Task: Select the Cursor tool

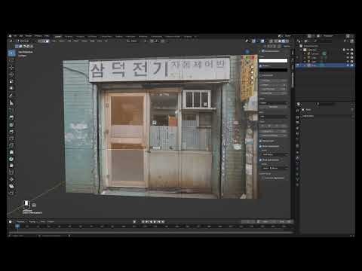Action: 11,60
